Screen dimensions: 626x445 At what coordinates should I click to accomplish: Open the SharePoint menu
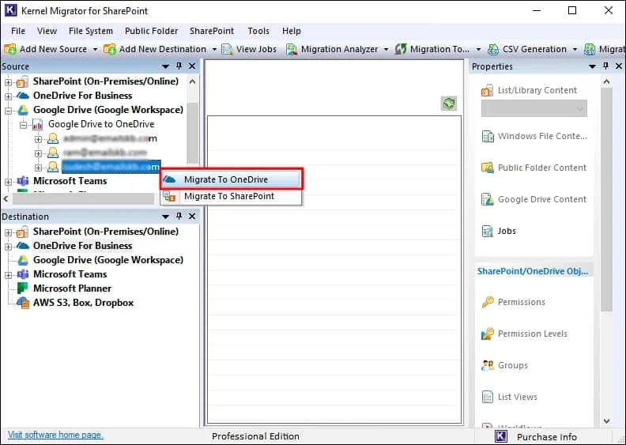tap(212, 31)
